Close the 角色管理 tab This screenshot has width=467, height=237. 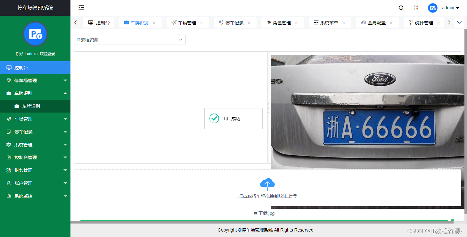(296, 23)
